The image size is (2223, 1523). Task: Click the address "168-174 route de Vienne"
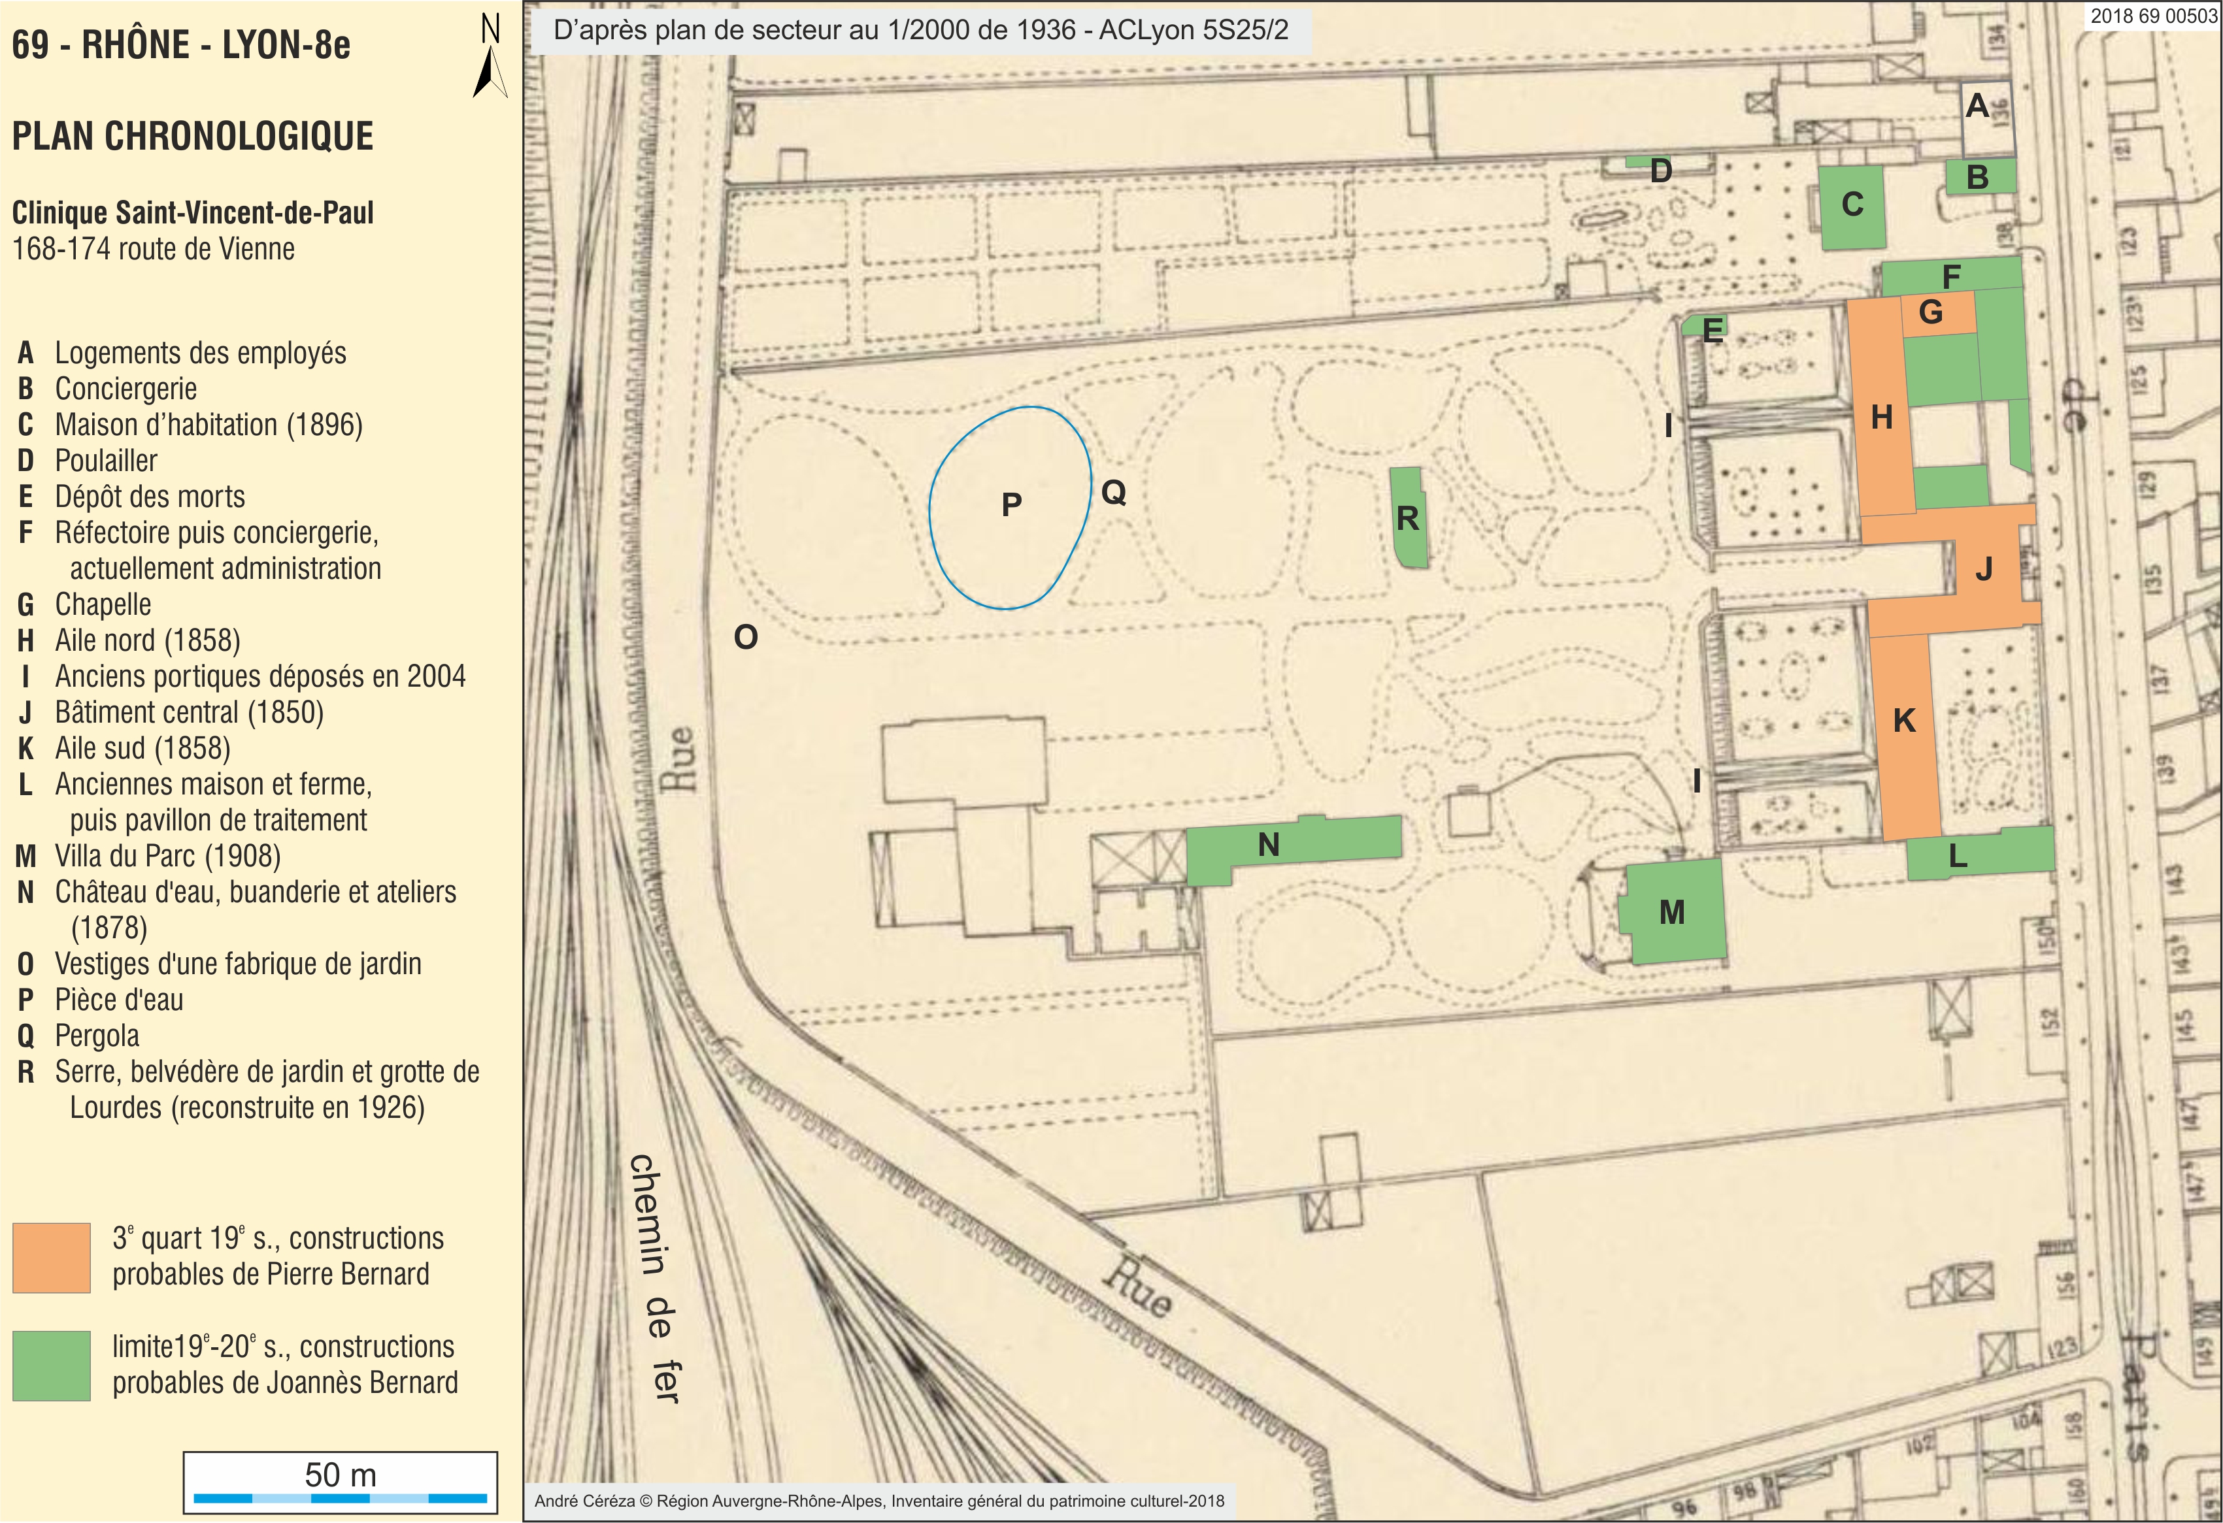[x=153, y=248]
